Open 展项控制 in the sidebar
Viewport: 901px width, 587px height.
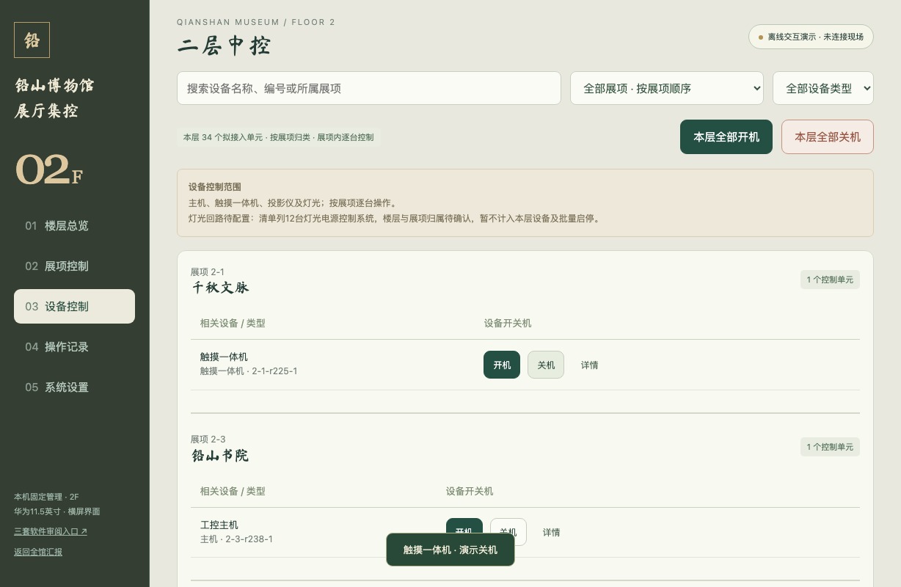coord(74,266)
